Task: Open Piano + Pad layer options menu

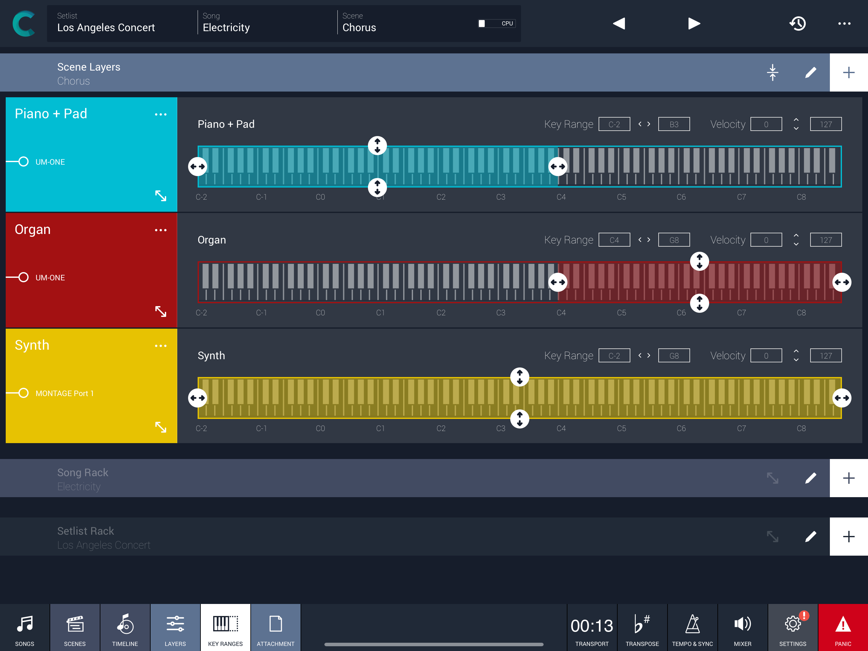Action: pyautogui.click(x=160, y=114)
